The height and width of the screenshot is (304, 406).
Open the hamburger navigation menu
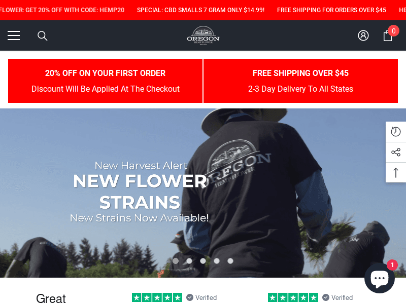[x=14, y=35]
